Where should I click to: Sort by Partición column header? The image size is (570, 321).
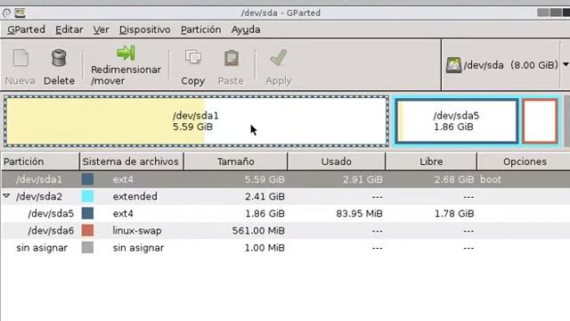pyautogui.click(x=40, y=161)
